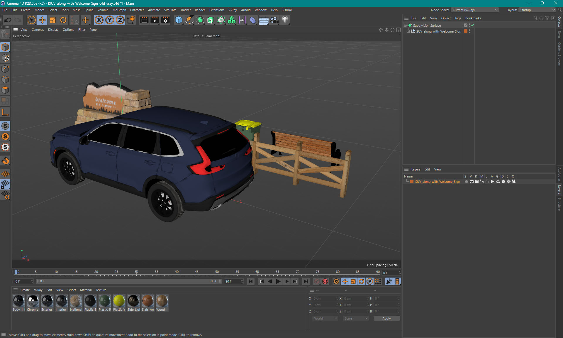The width and height of the screenshot is (563, 338).
Task: Add a Camera object
Action: (274, 20)
